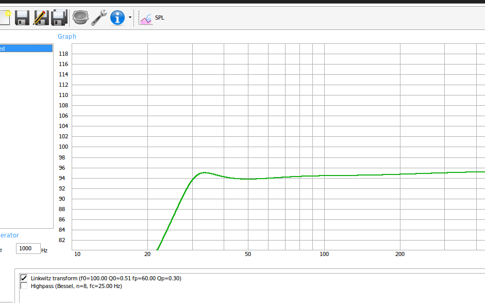
Task: Click the save all double floppy icon
Action: point(59,18)
